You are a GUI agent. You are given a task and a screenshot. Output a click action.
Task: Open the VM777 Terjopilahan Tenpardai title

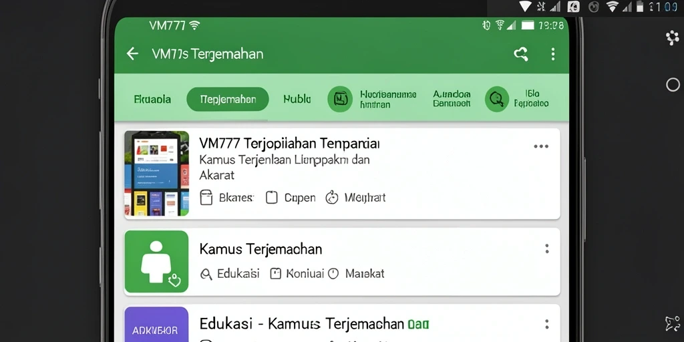point(289,143)
